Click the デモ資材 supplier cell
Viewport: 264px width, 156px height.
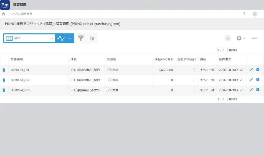129,70
